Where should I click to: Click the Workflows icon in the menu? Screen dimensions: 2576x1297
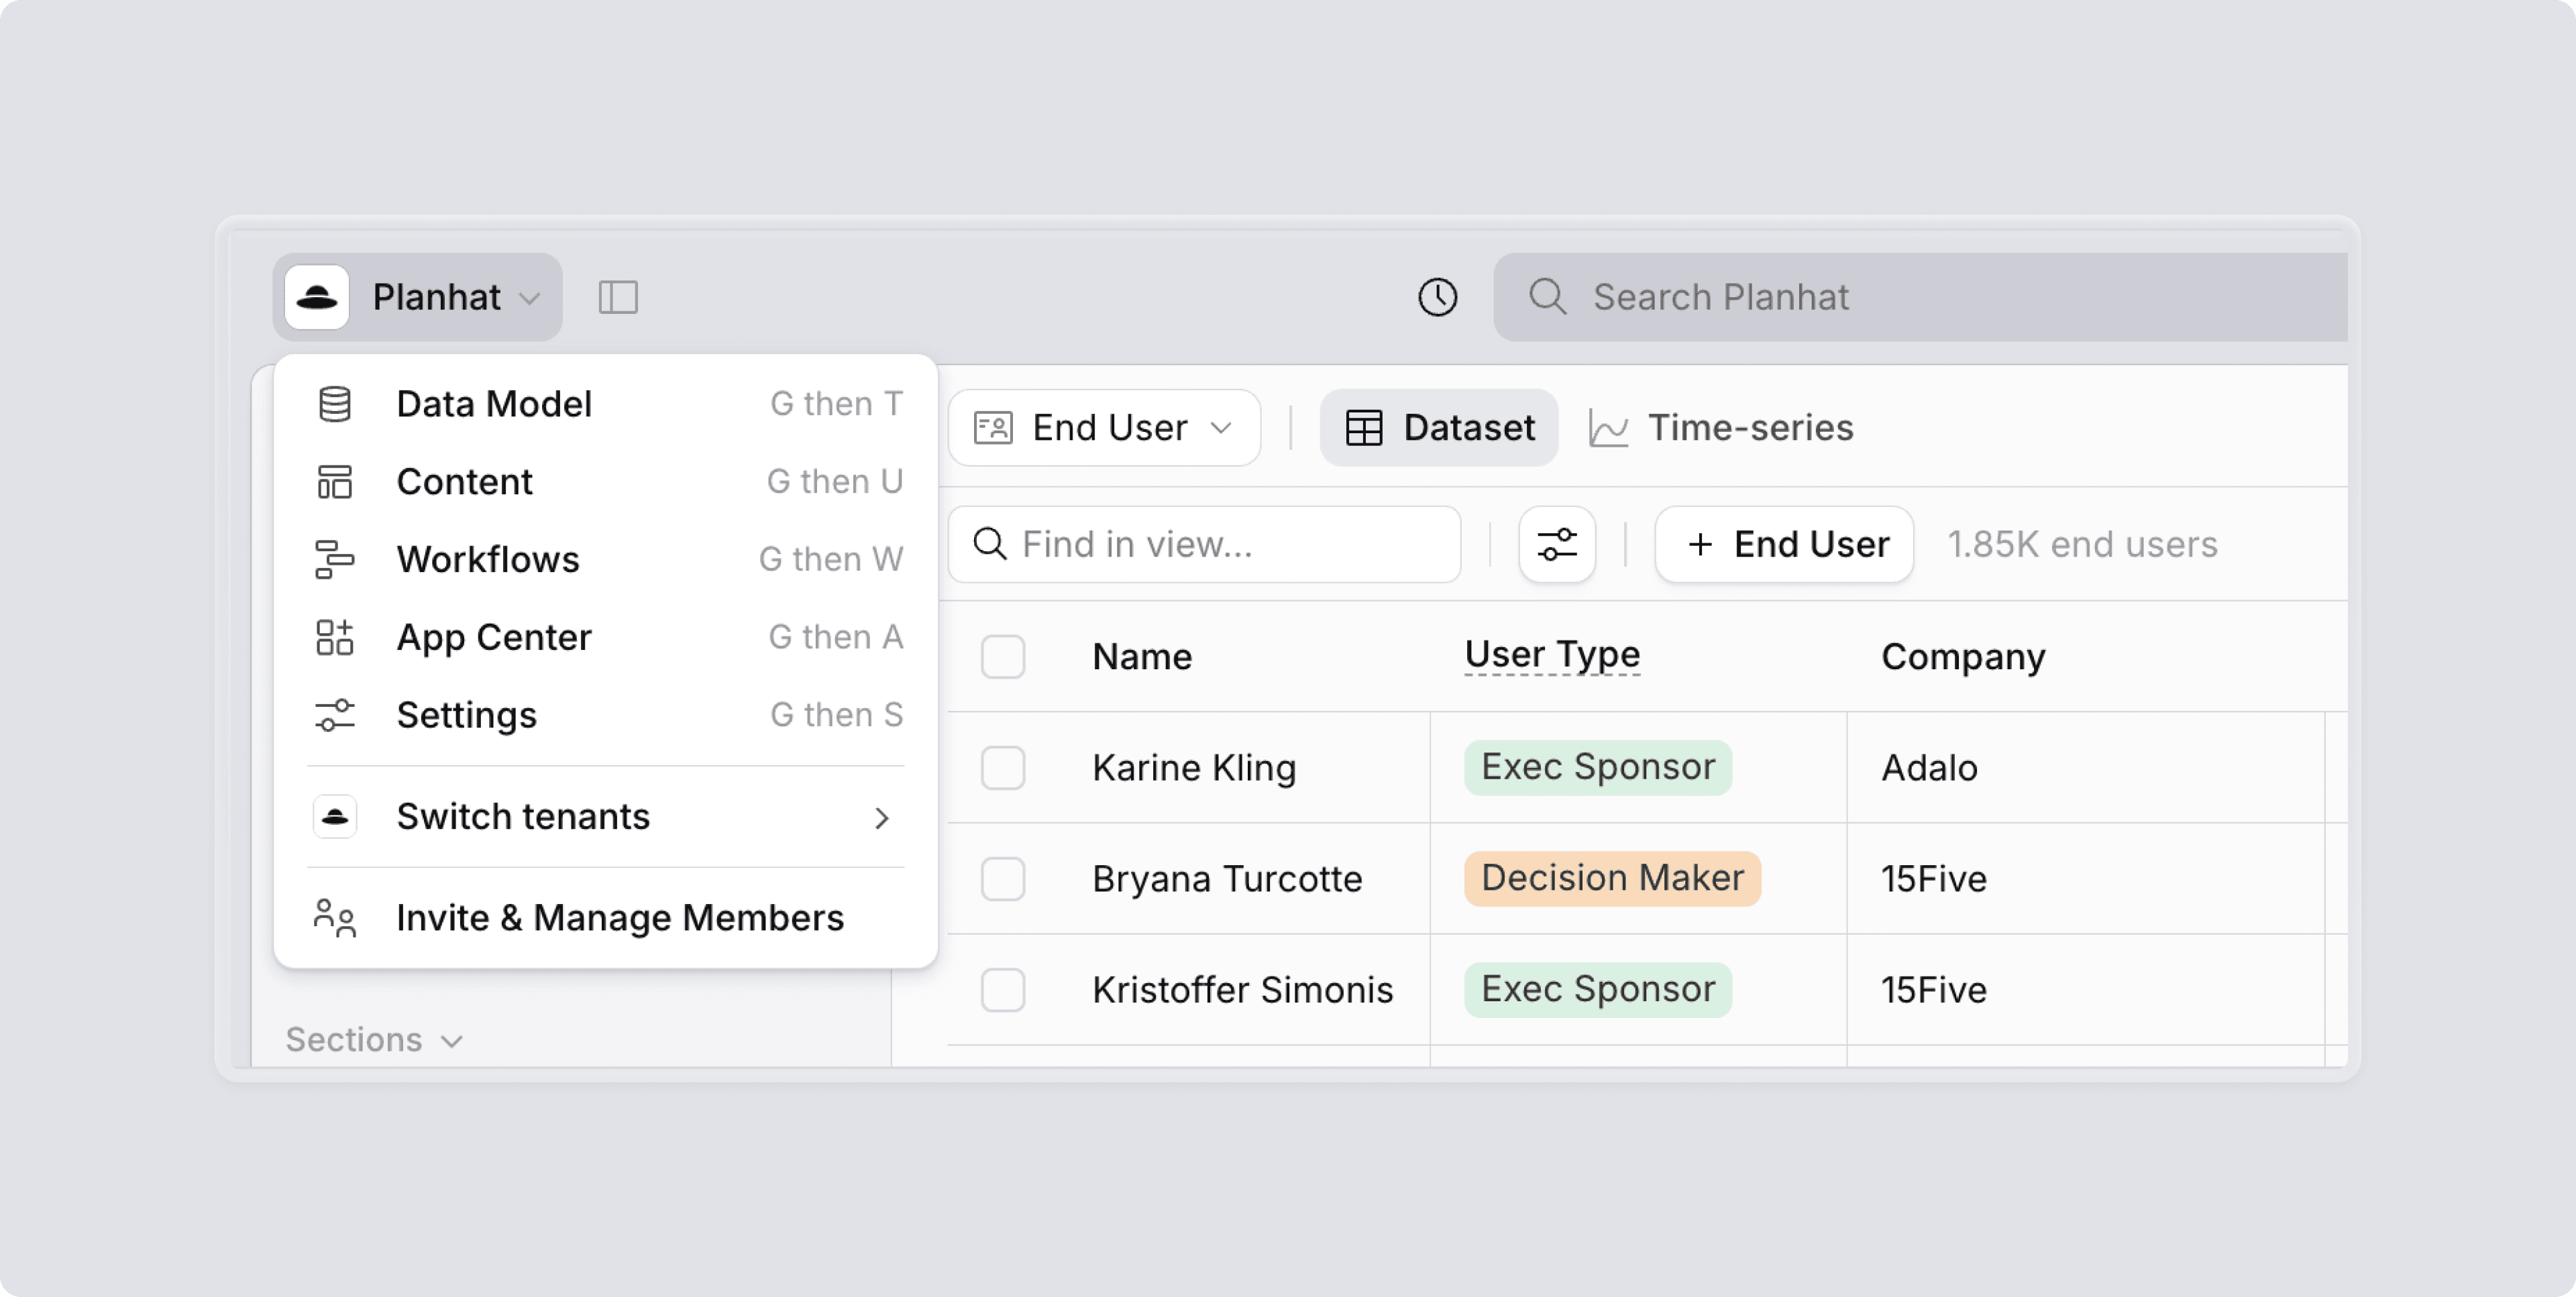pos(335,559)
